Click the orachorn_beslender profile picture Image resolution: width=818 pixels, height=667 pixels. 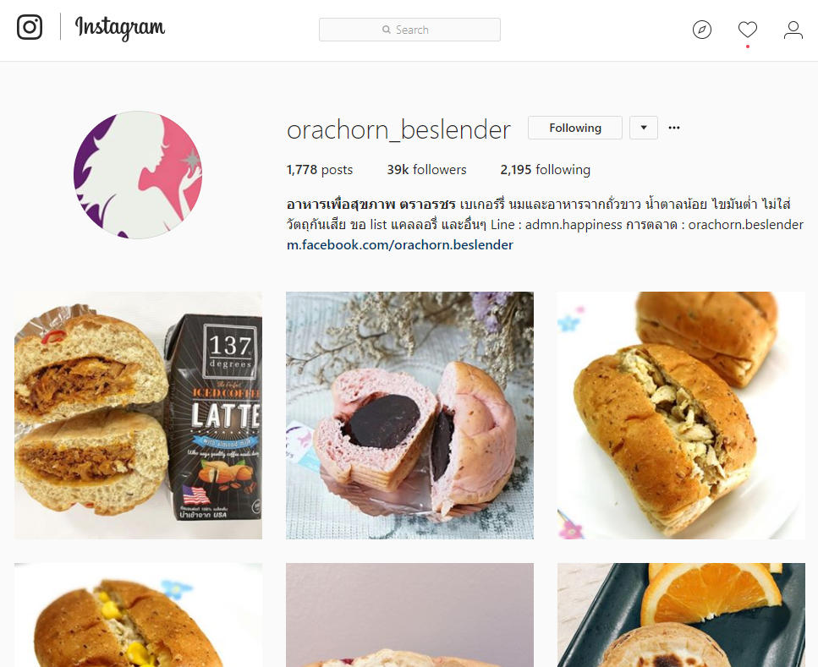[x=138, y=175]
